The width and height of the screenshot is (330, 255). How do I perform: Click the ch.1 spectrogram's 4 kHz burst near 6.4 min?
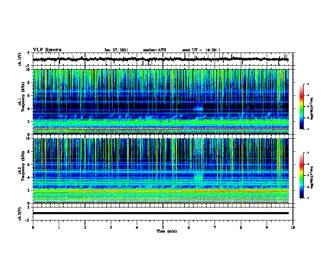pyautogui.click(x=198, y=109)
